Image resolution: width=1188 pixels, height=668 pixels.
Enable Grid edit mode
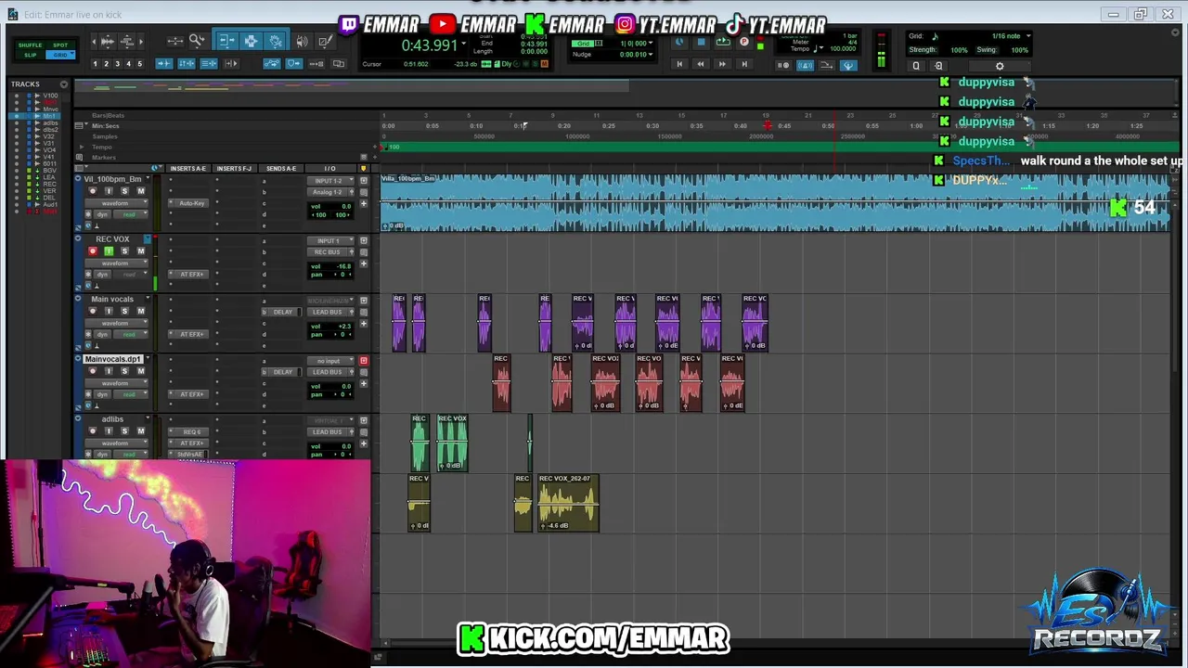click(x=61, y=55)
